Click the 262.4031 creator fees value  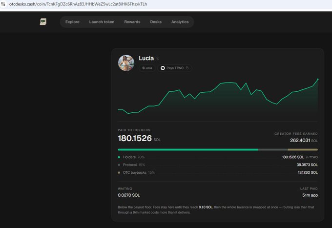click(x=300, y=140)
